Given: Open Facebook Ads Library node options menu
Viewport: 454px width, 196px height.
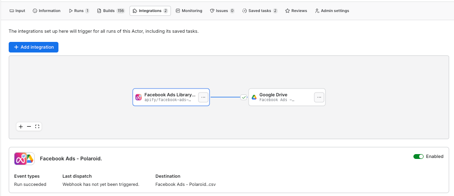Looking at the screenshot, I should click(x=203, y=97).
